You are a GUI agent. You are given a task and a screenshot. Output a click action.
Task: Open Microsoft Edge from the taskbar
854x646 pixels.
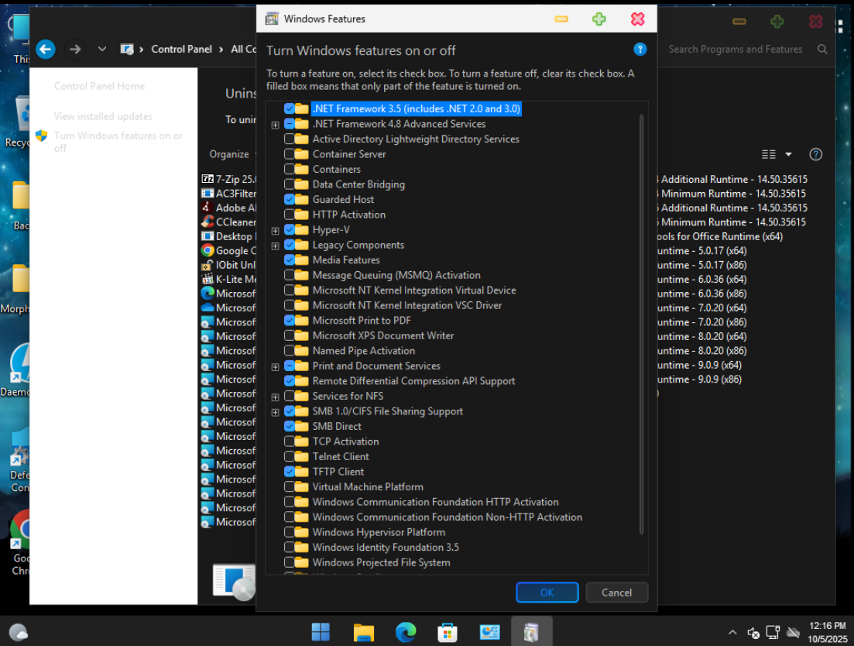[406, 632]
